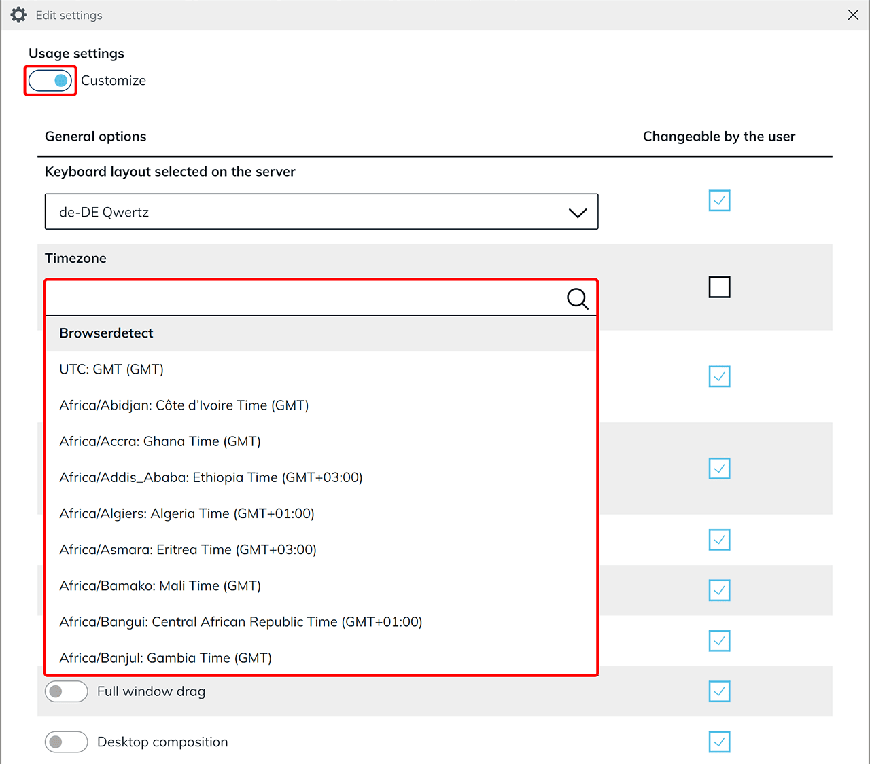
Task: Uncheck keyboard layout changeable-by-user checkbox
Action: coord(719,200)
